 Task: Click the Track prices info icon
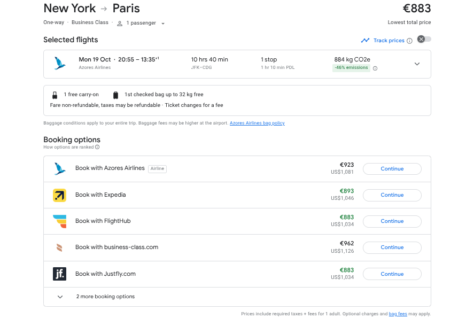[409, 41]
